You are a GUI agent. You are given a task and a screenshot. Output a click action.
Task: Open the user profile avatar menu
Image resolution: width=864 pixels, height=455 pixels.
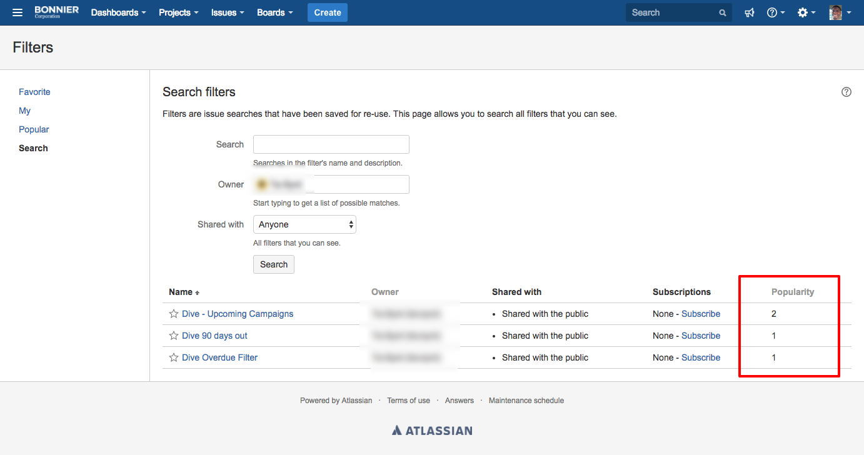pos(840,12)
